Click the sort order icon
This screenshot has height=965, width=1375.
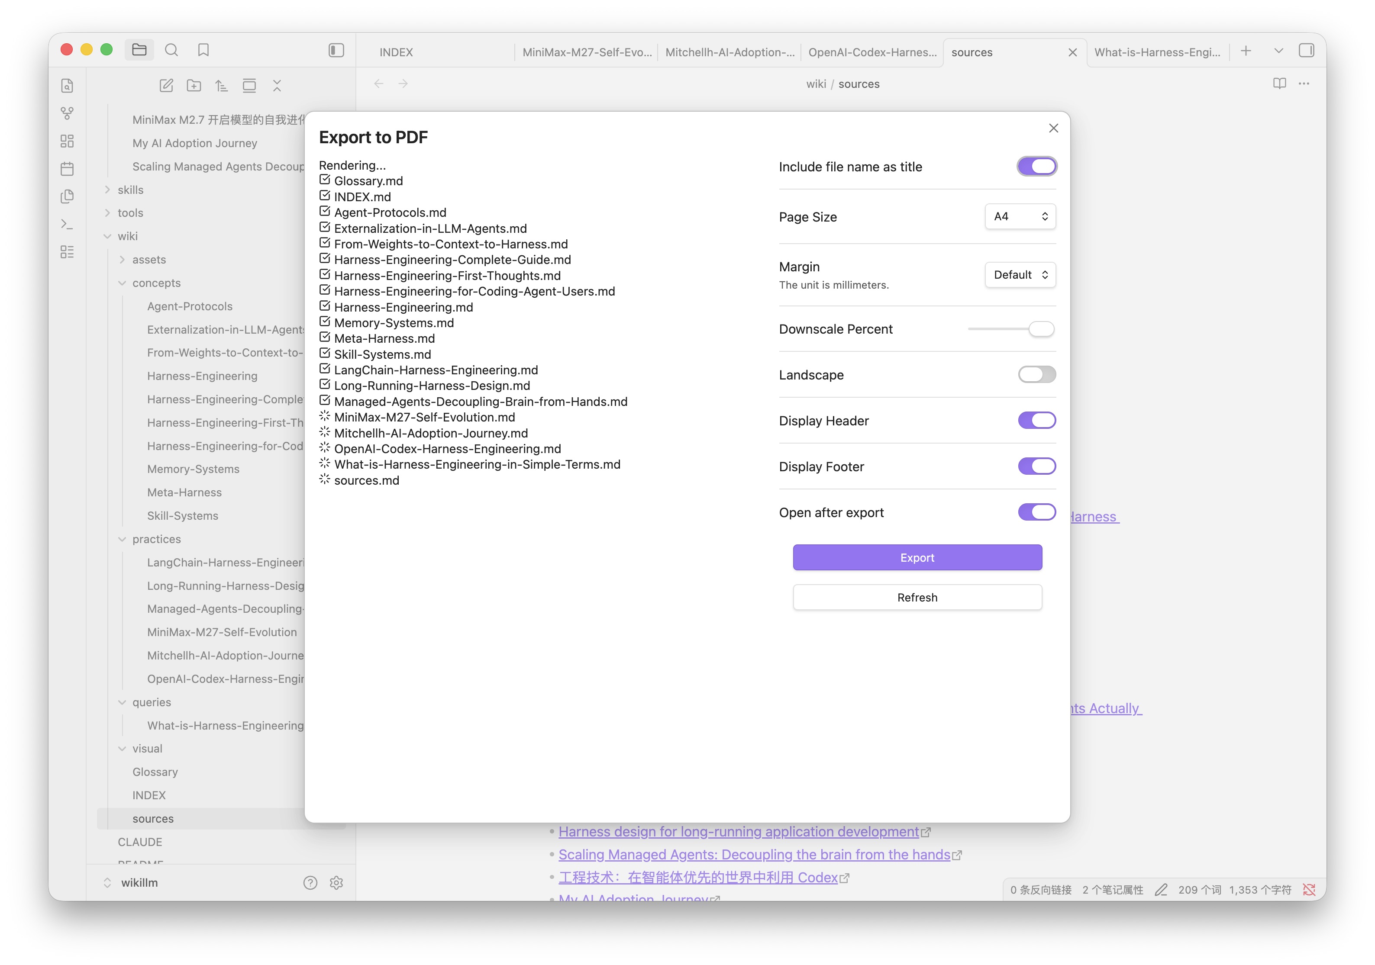pos(222,86)
